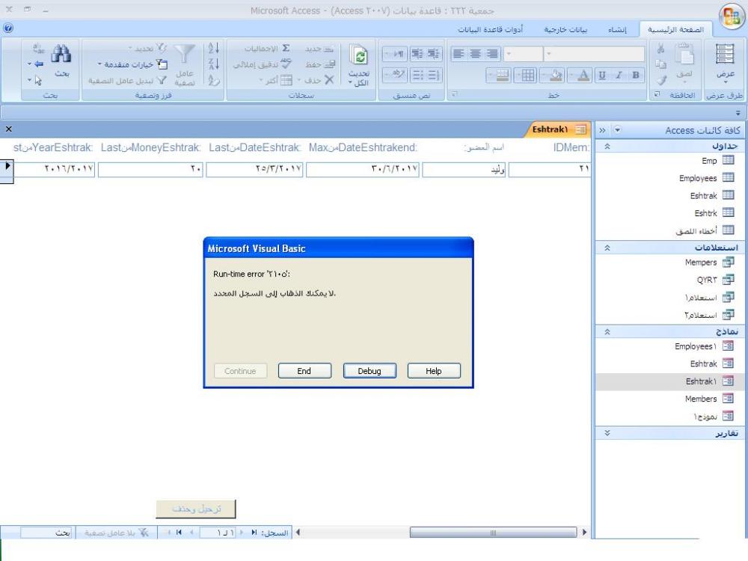
Task: Click the End button in the error dialog
Action: click(304, 371)
